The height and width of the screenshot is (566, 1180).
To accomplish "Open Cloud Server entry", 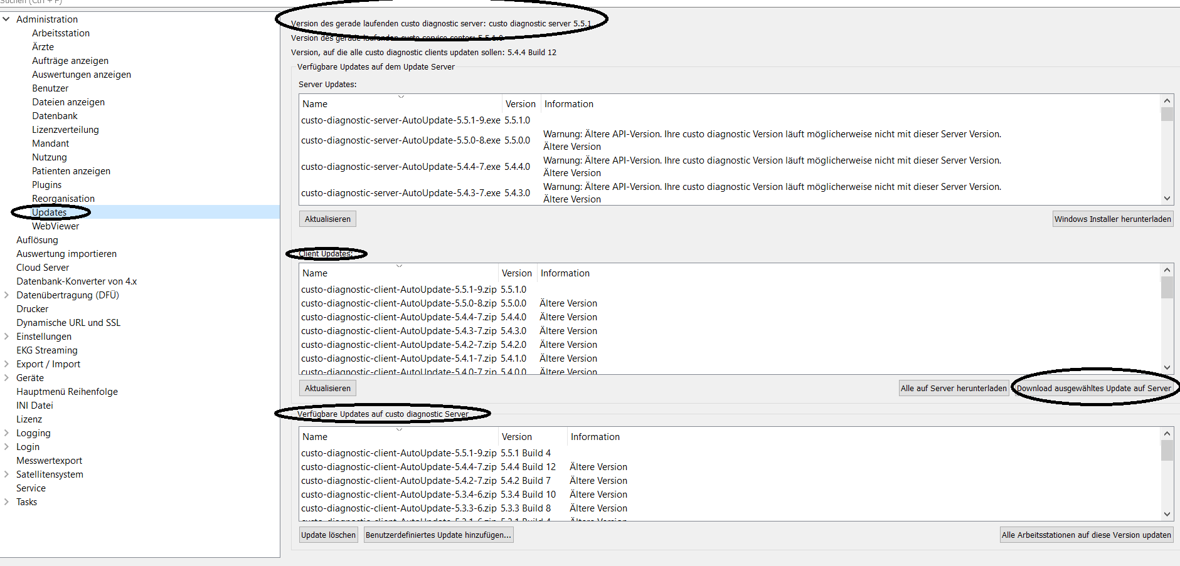I will pos(43,268).
